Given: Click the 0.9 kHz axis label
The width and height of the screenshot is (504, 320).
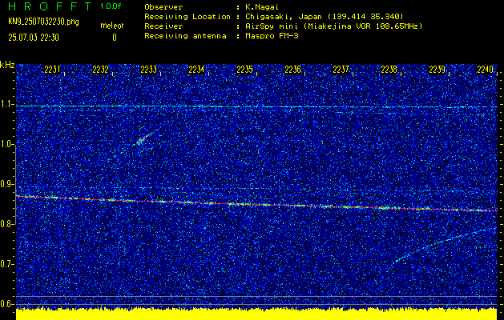Looking at the screenshot, I should pos(6,184).
